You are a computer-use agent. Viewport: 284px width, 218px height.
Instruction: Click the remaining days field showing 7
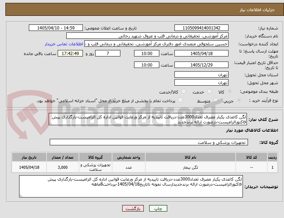pyautogui.click(x=108, y=53)
